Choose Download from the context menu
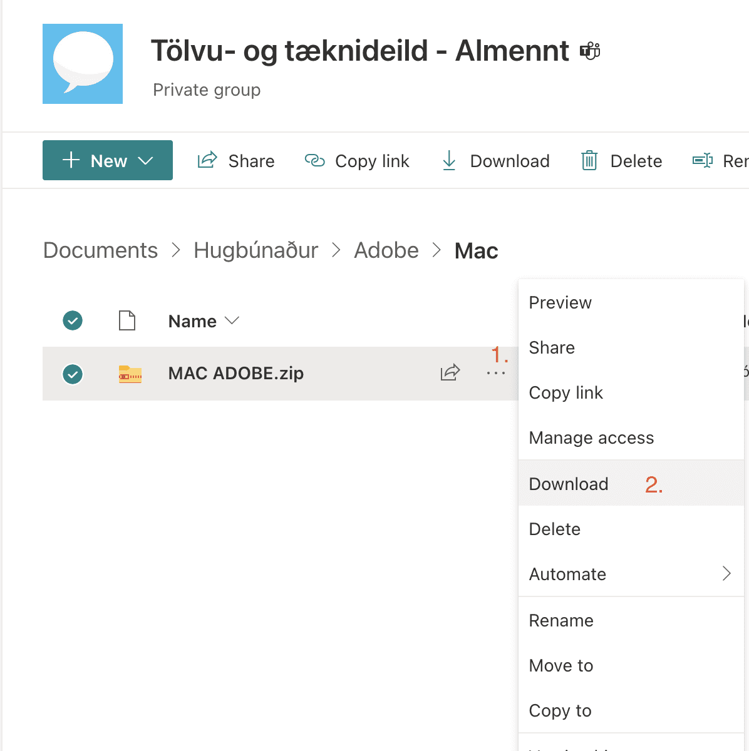 [569, 484]
